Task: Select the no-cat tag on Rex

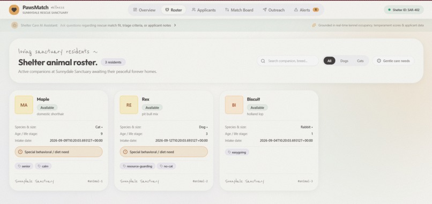Action: click(x=166, y=166)
